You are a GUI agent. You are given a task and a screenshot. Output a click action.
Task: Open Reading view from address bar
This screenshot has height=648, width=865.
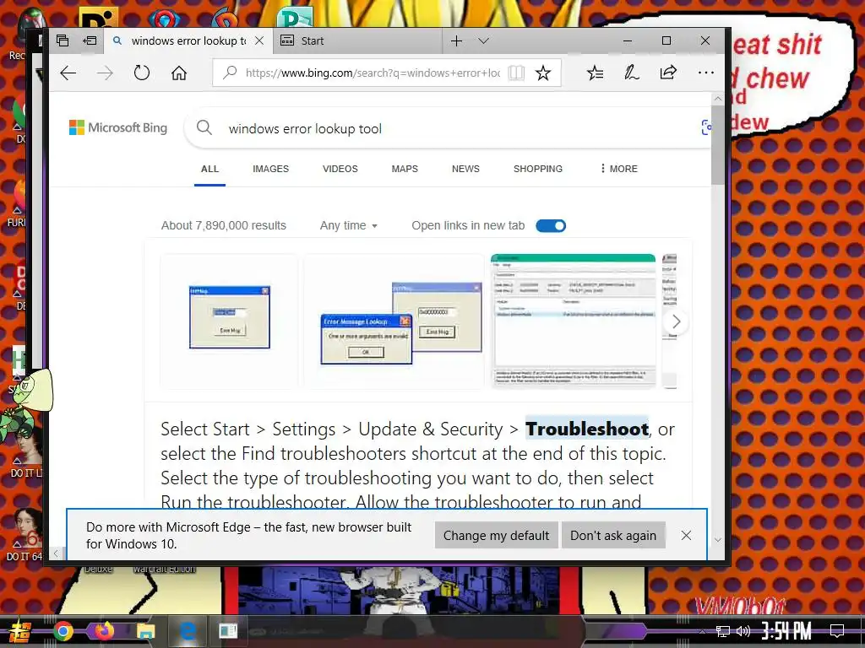pos(516,73)
